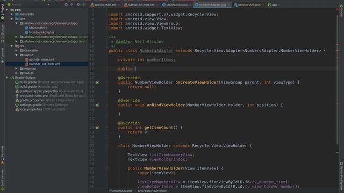344x193 pixels.
Task: Expand the androidTest recyclerviewtestapp package
Action: pos(17,37)
